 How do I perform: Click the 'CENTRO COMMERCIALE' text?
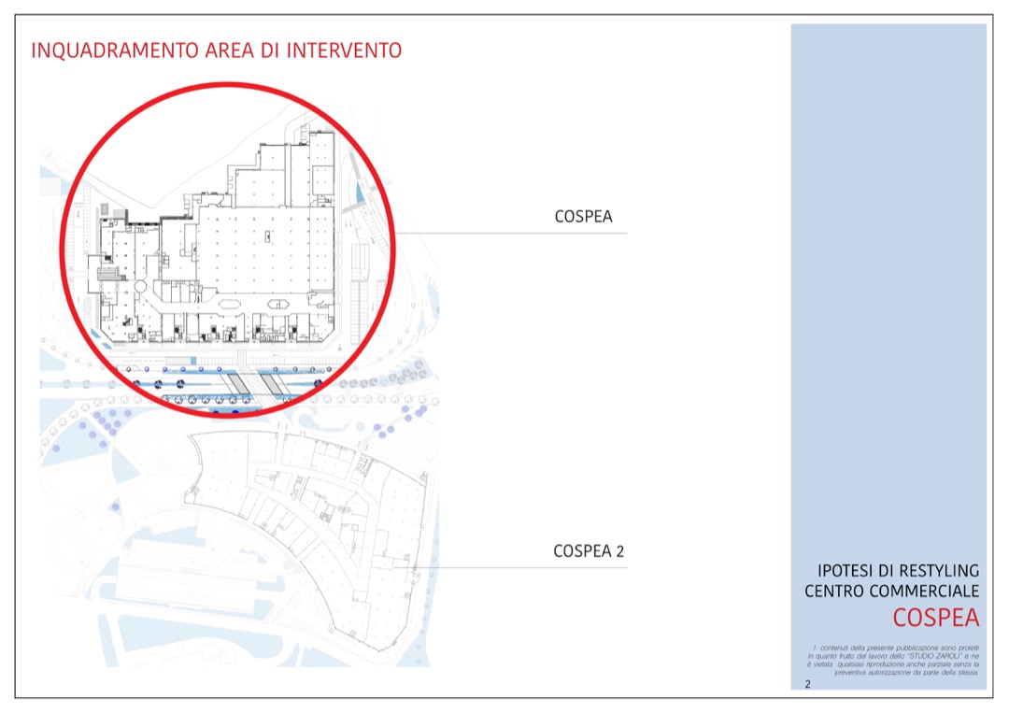891,591
